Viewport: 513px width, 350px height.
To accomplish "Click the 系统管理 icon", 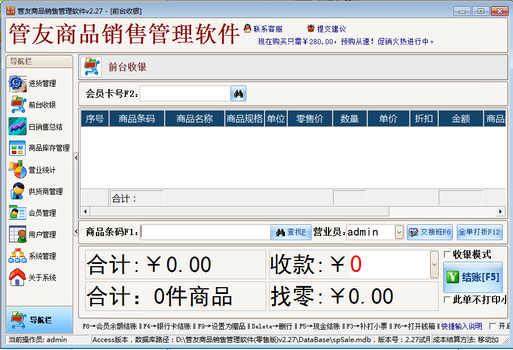I will 18,256.
